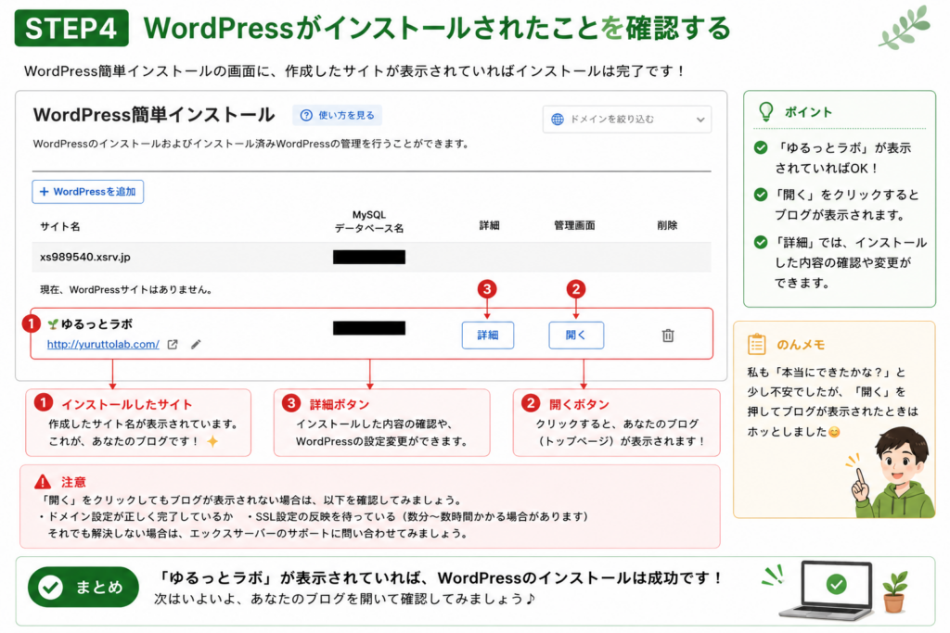Click the green まとめ badge
The image size is (950, 633).
tap(83, 587)
